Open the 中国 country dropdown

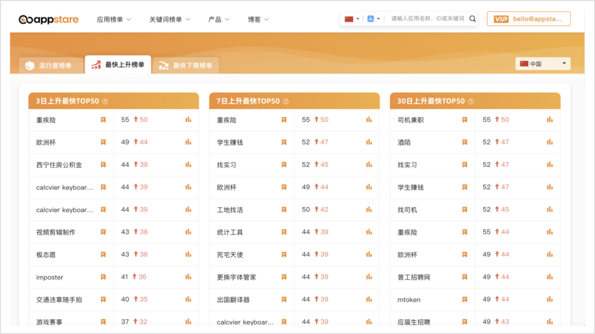click(x=543, y=63)
